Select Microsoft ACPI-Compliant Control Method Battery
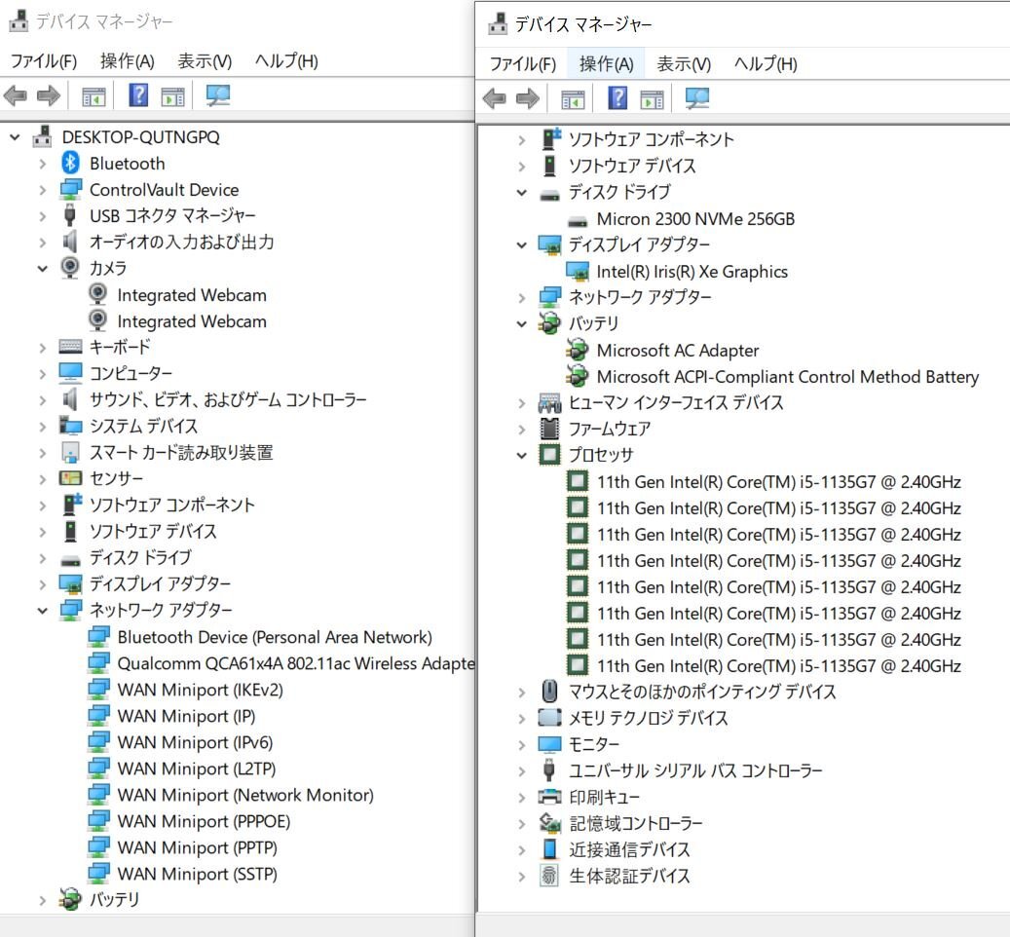 coord(788,376)
